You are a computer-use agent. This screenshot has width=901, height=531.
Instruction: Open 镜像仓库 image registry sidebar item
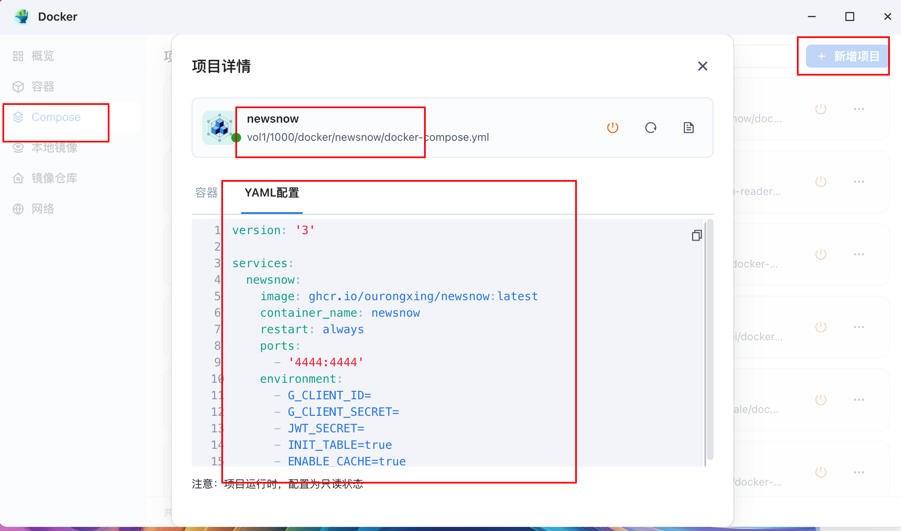(45, 178)
